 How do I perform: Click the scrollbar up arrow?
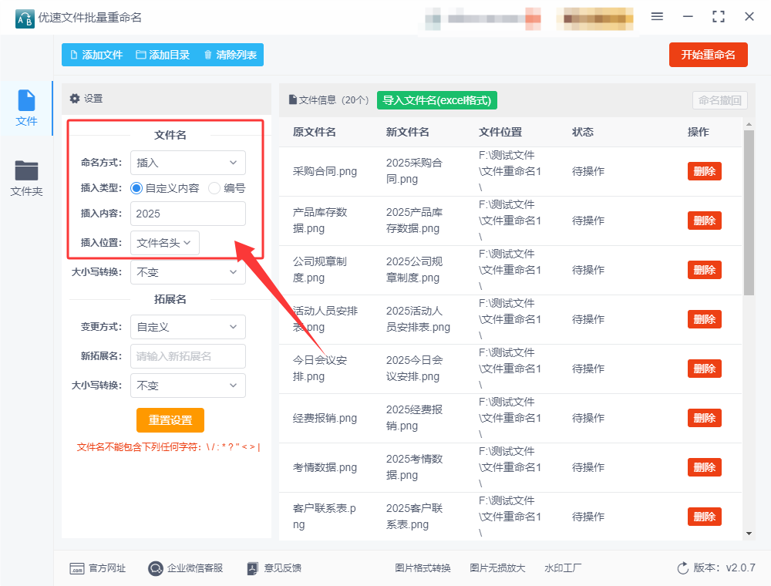click(x=749, y=124)
